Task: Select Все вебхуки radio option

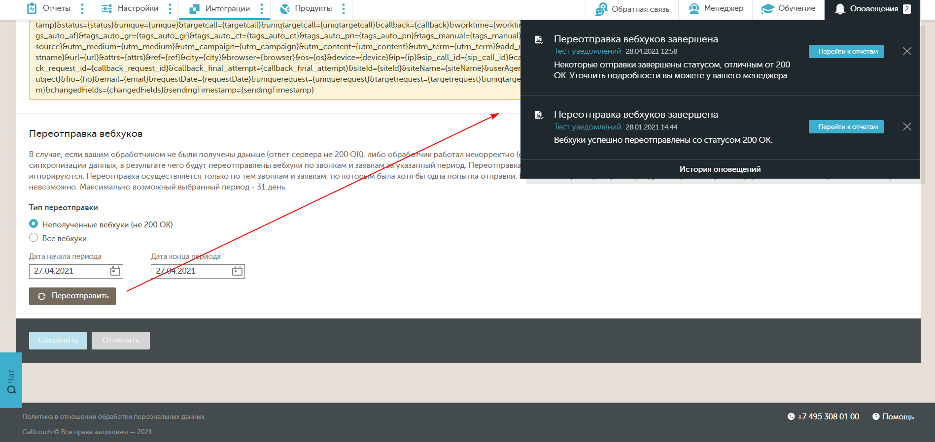Action: pyautogui.click(x=34, y=237)
